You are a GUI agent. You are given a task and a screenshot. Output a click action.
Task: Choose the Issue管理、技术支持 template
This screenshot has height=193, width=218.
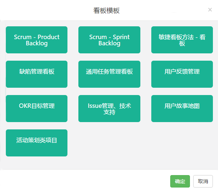pyautogui.click(x=109, y=109)
